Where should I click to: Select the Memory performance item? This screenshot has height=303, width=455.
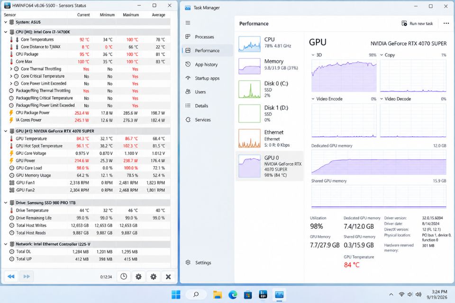269,66
